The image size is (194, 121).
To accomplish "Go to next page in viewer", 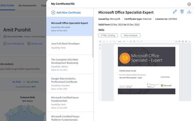I will click(x=110, y=41).
